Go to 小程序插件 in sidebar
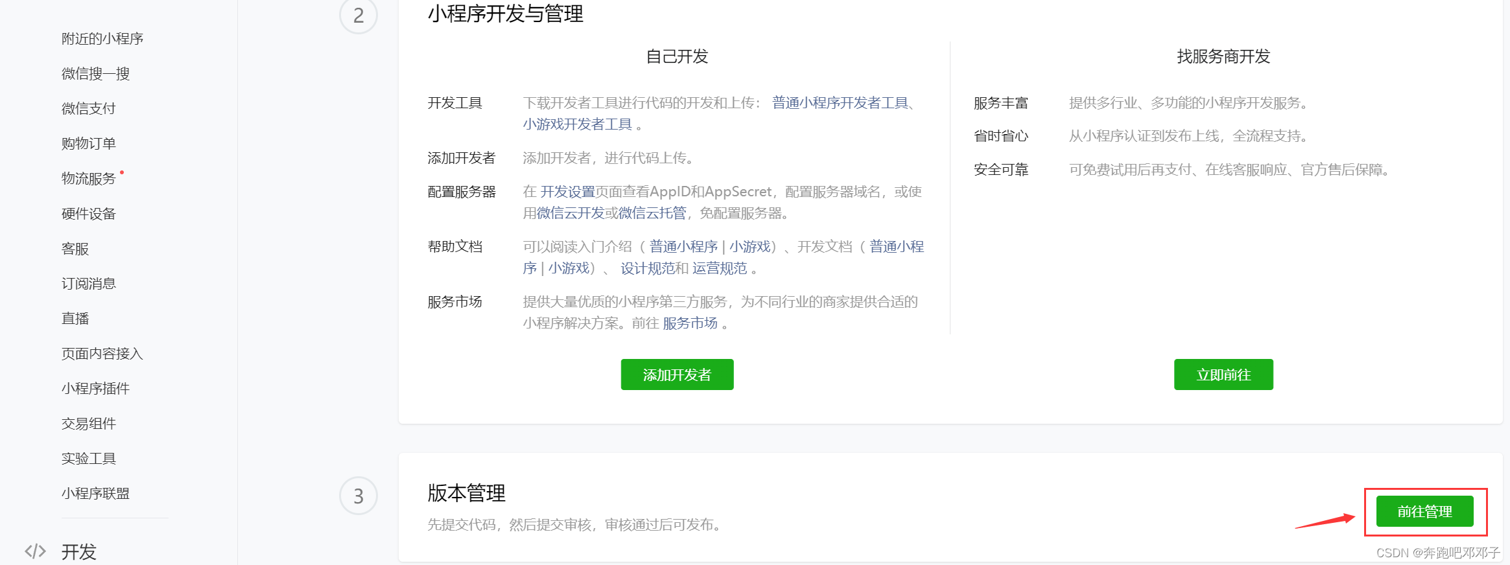The height and width of the screenshot is (565, 1510). click(x=95, y=389)
